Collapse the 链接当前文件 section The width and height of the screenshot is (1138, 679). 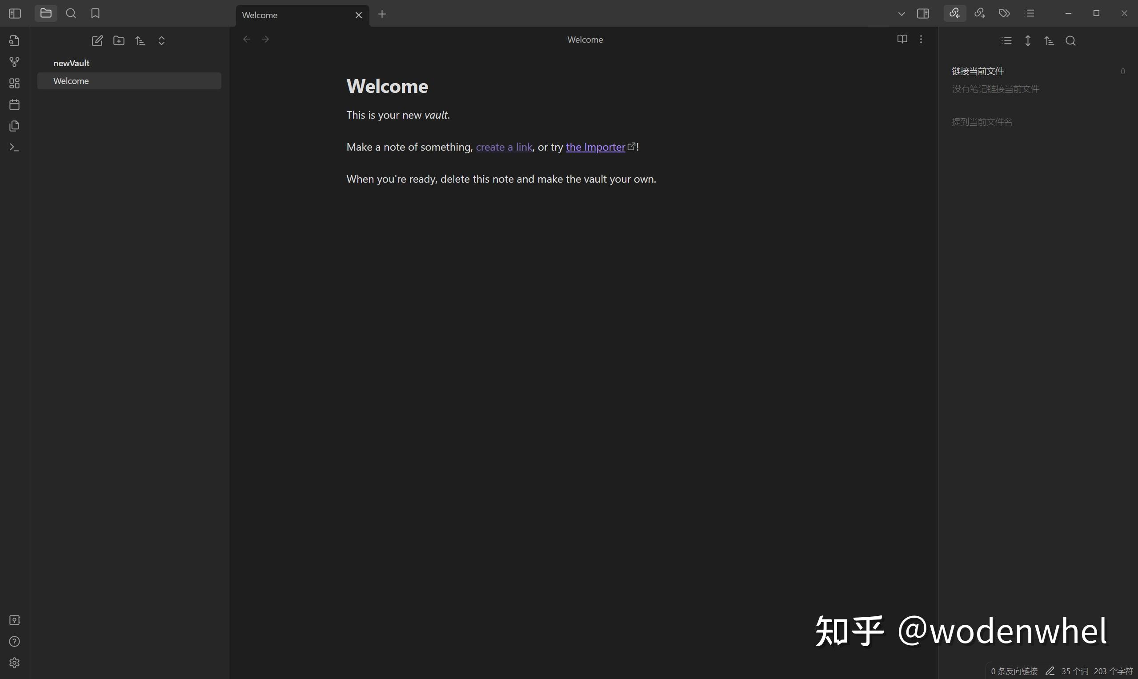click(x=978, y=72)
